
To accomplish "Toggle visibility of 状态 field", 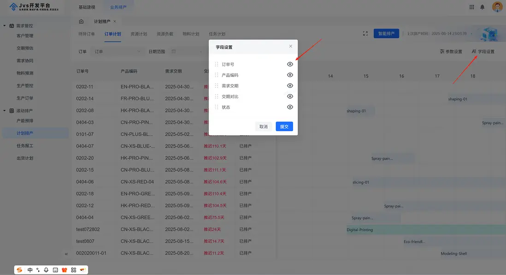I will click(290, 107).
